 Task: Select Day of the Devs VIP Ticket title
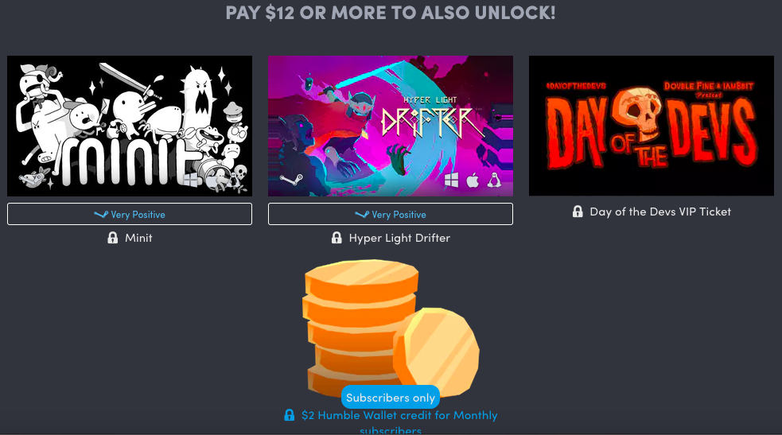tap(660, 212)
